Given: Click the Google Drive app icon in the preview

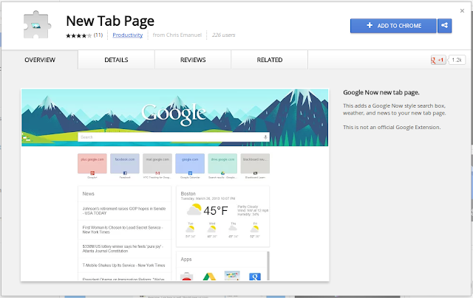Looking at the screenshot, I should point(209,277).
